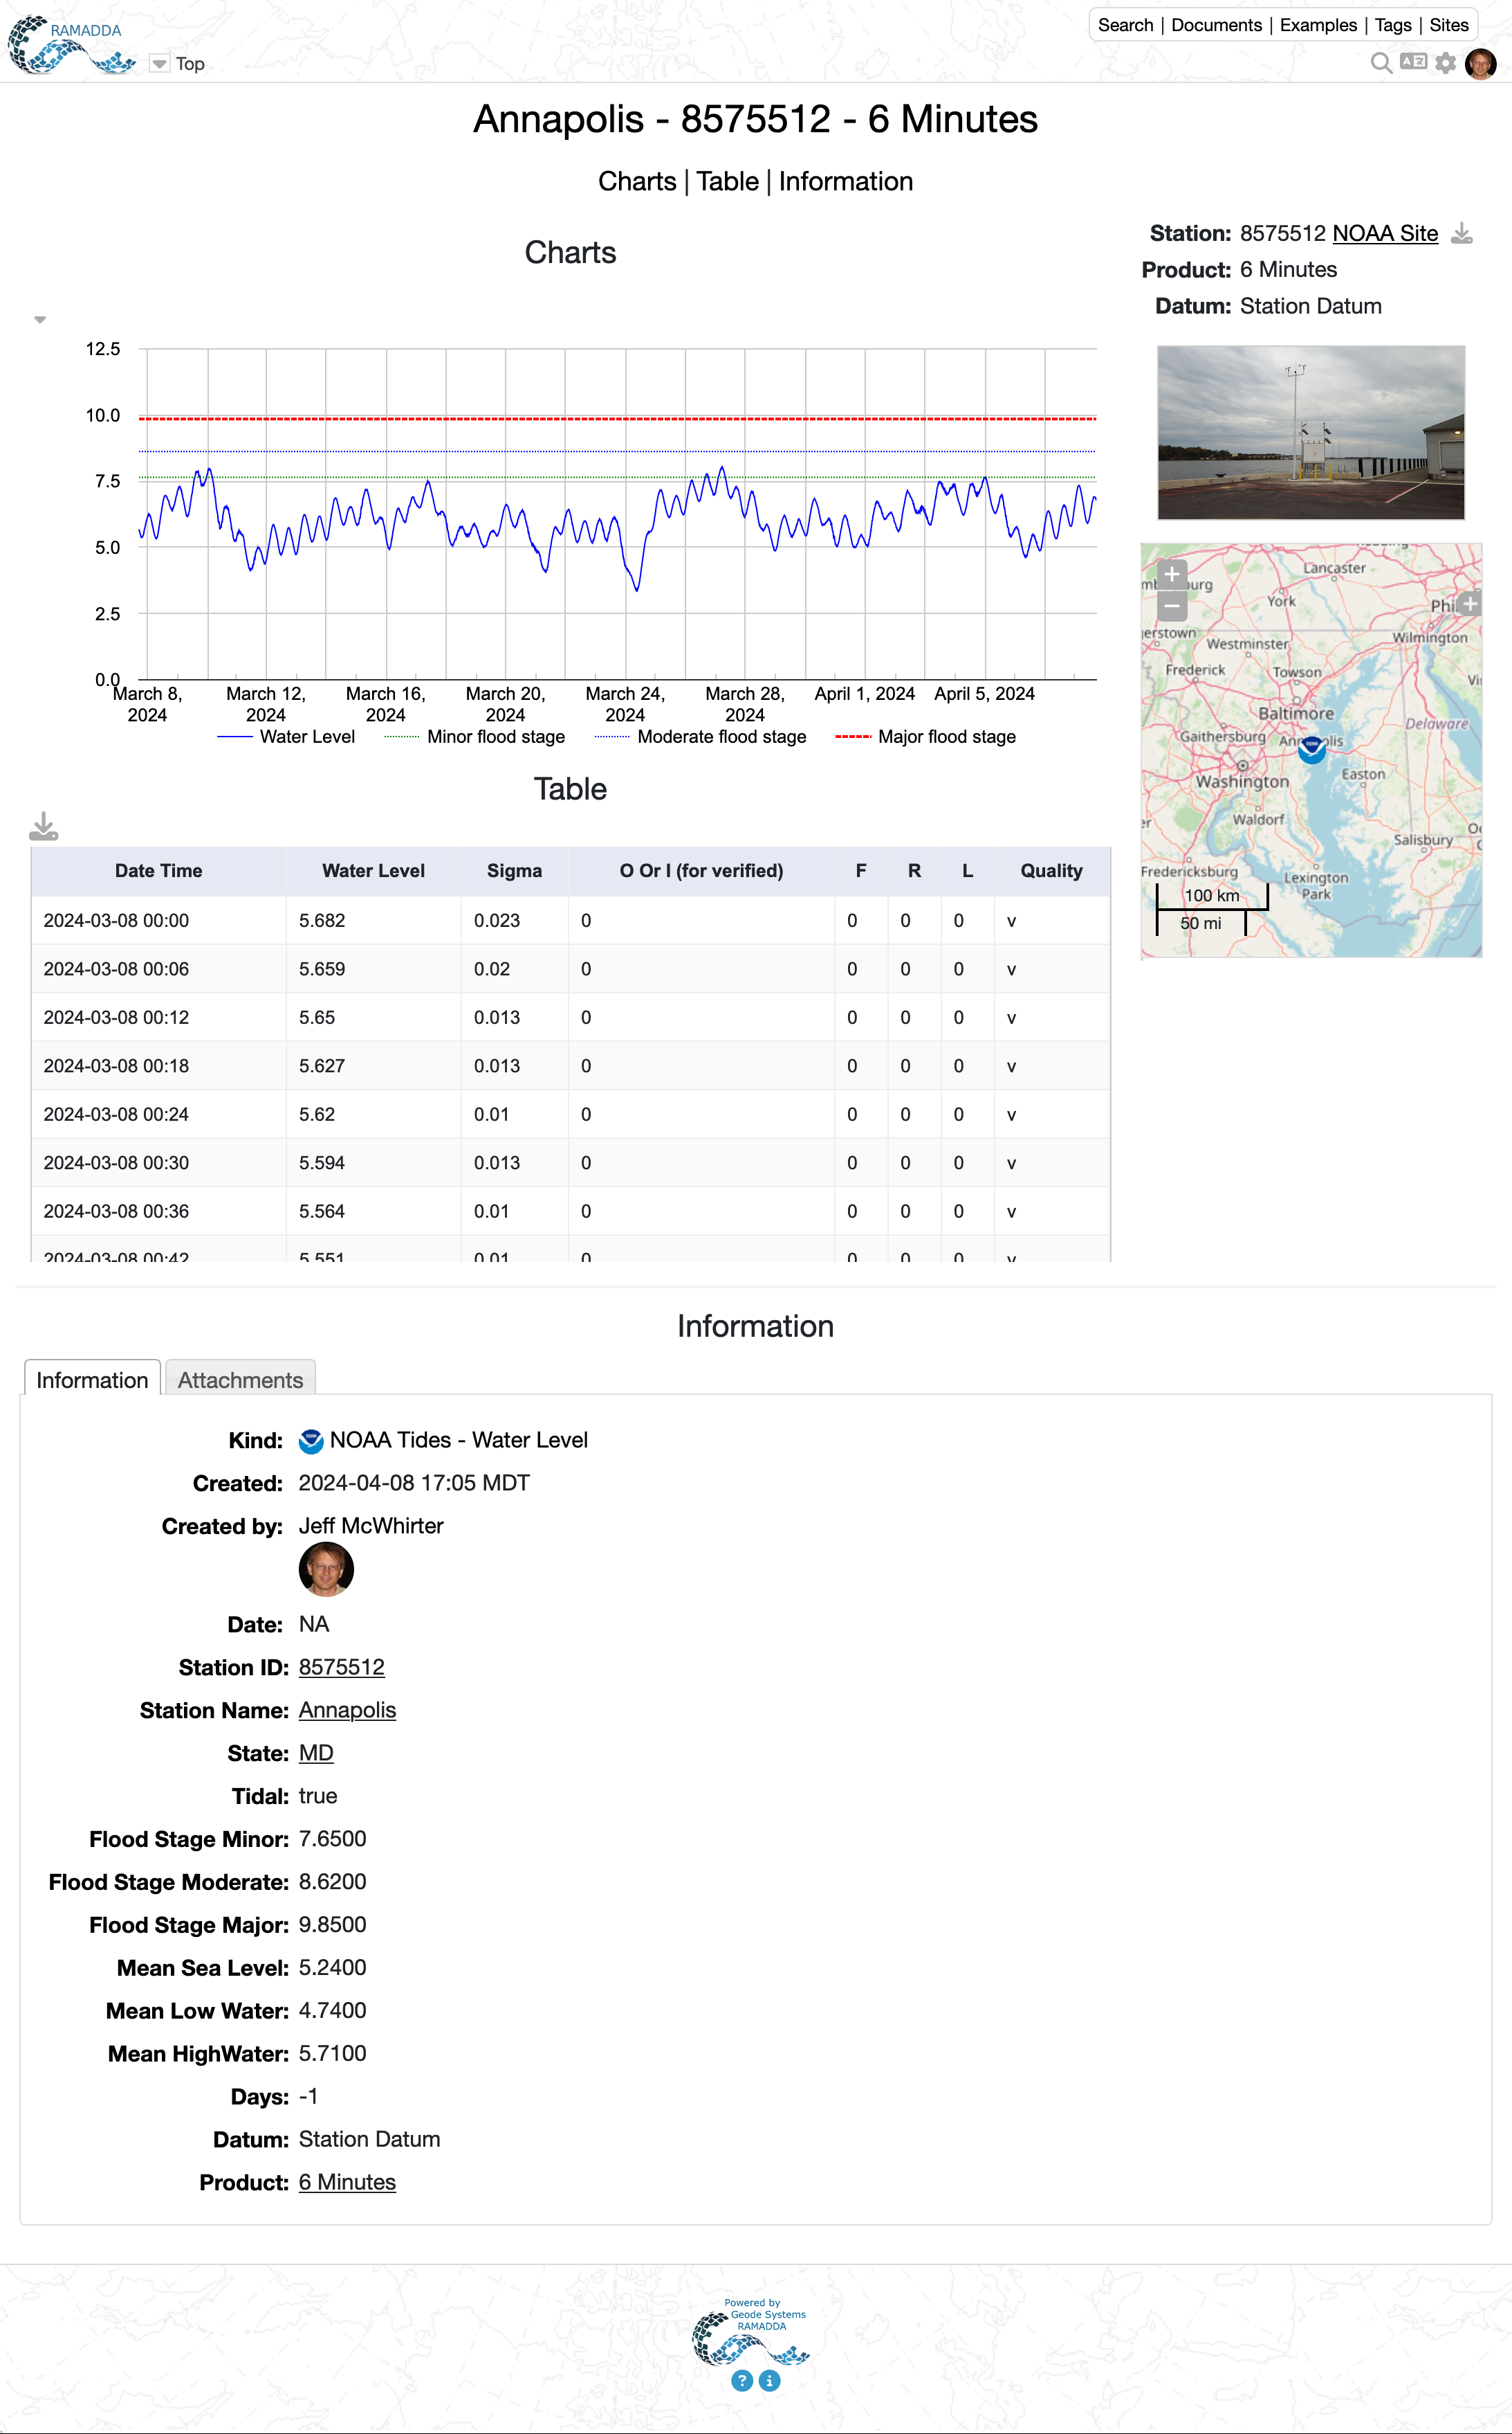1512x2434 pixels.
Task: Zoom in on the map
Action: pos(1172,575)
